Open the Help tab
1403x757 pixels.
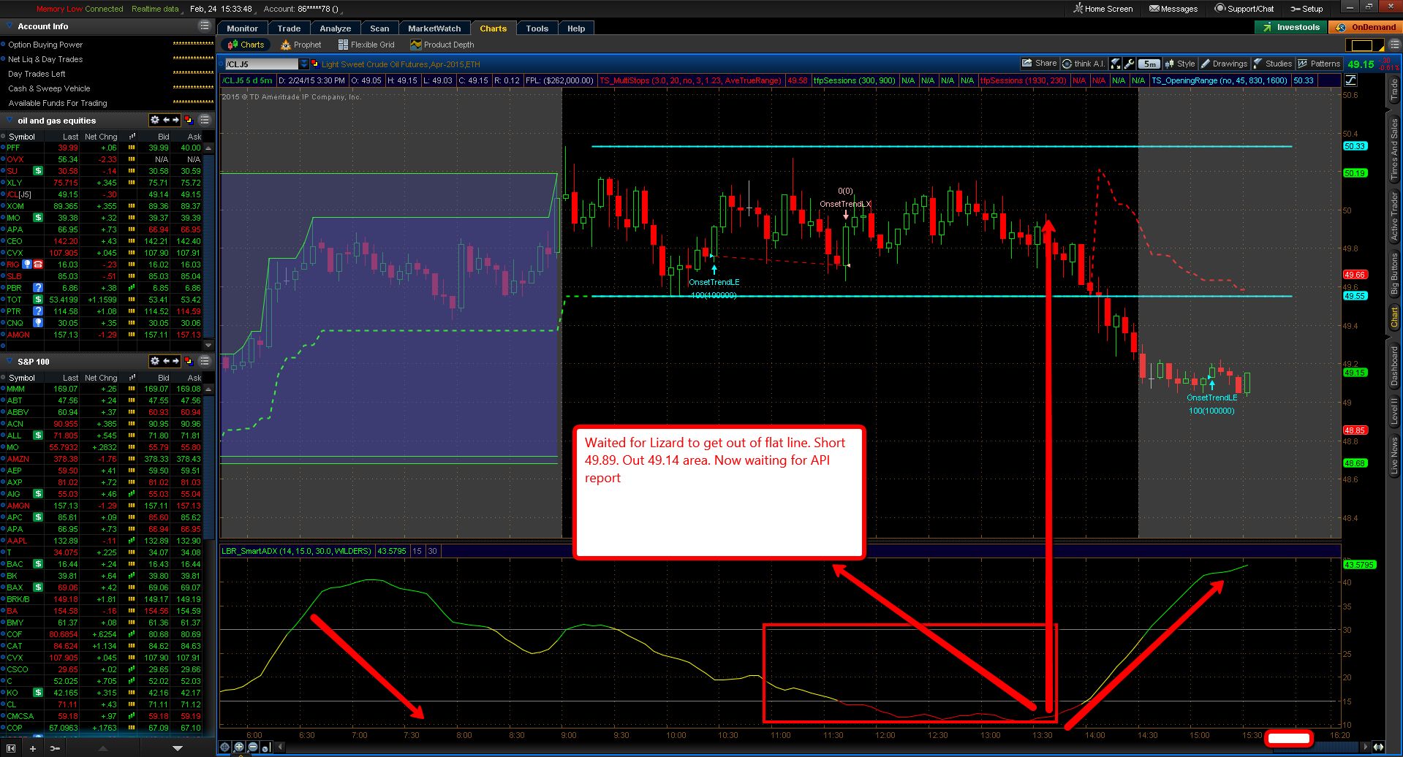click(x=576, y=28)
